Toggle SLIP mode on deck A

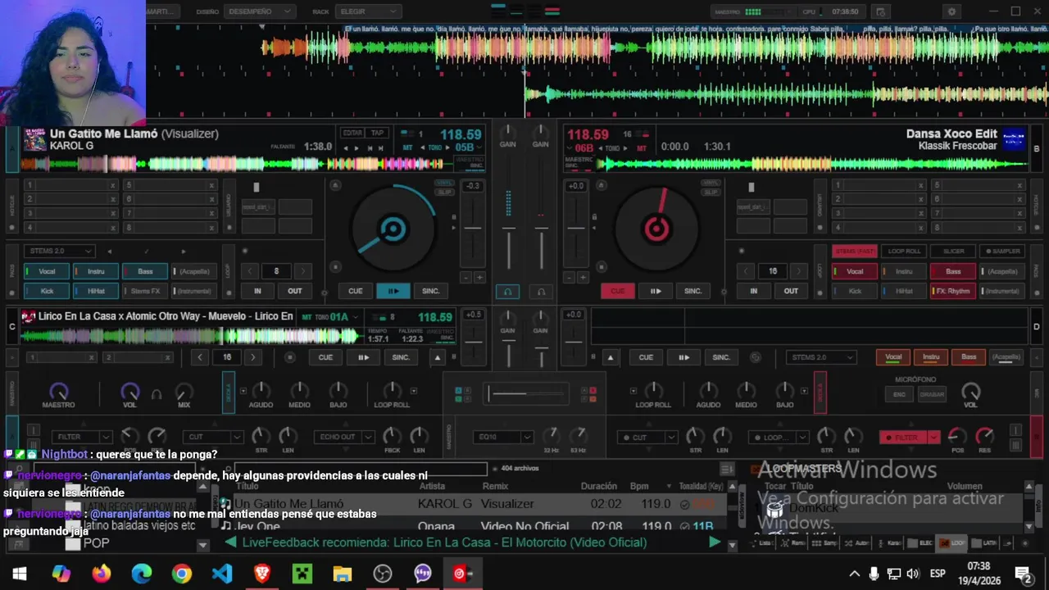(x=444, y=192)
